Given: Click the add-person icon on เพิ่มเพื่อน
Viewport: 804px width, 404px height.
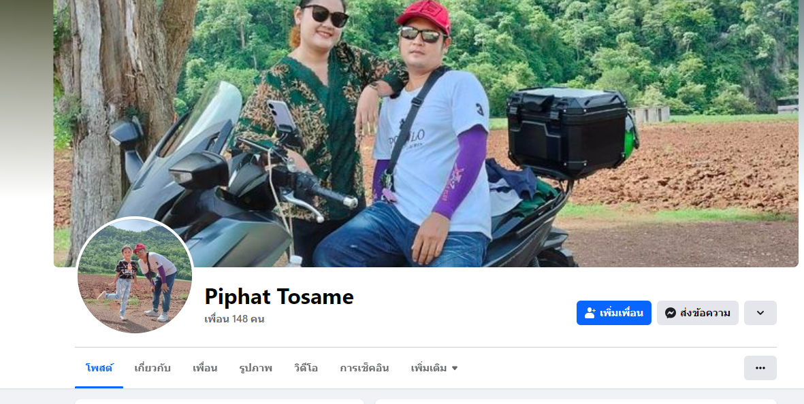Looking at the screenshot, I should pos(590,313).
